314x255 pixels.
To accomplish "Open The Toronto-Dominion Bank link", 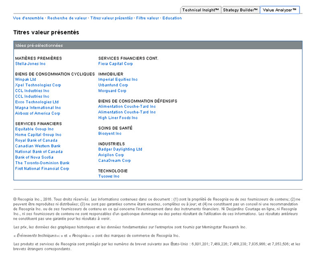I will coord(42,163).
